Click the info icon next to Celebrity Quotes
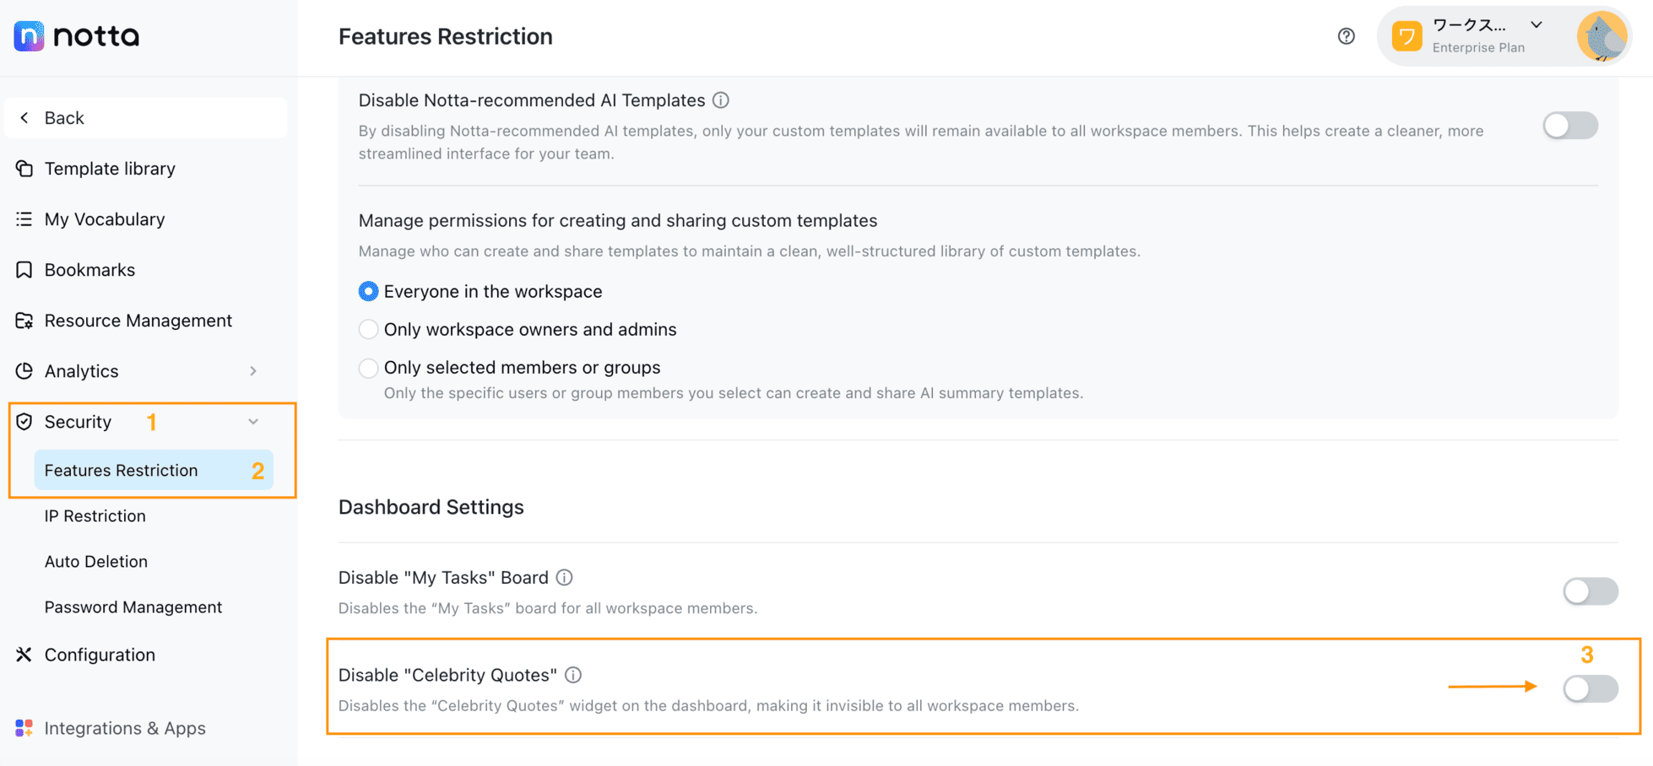The width and height of the screenshot is (1653, 766). tap(573, 675)
